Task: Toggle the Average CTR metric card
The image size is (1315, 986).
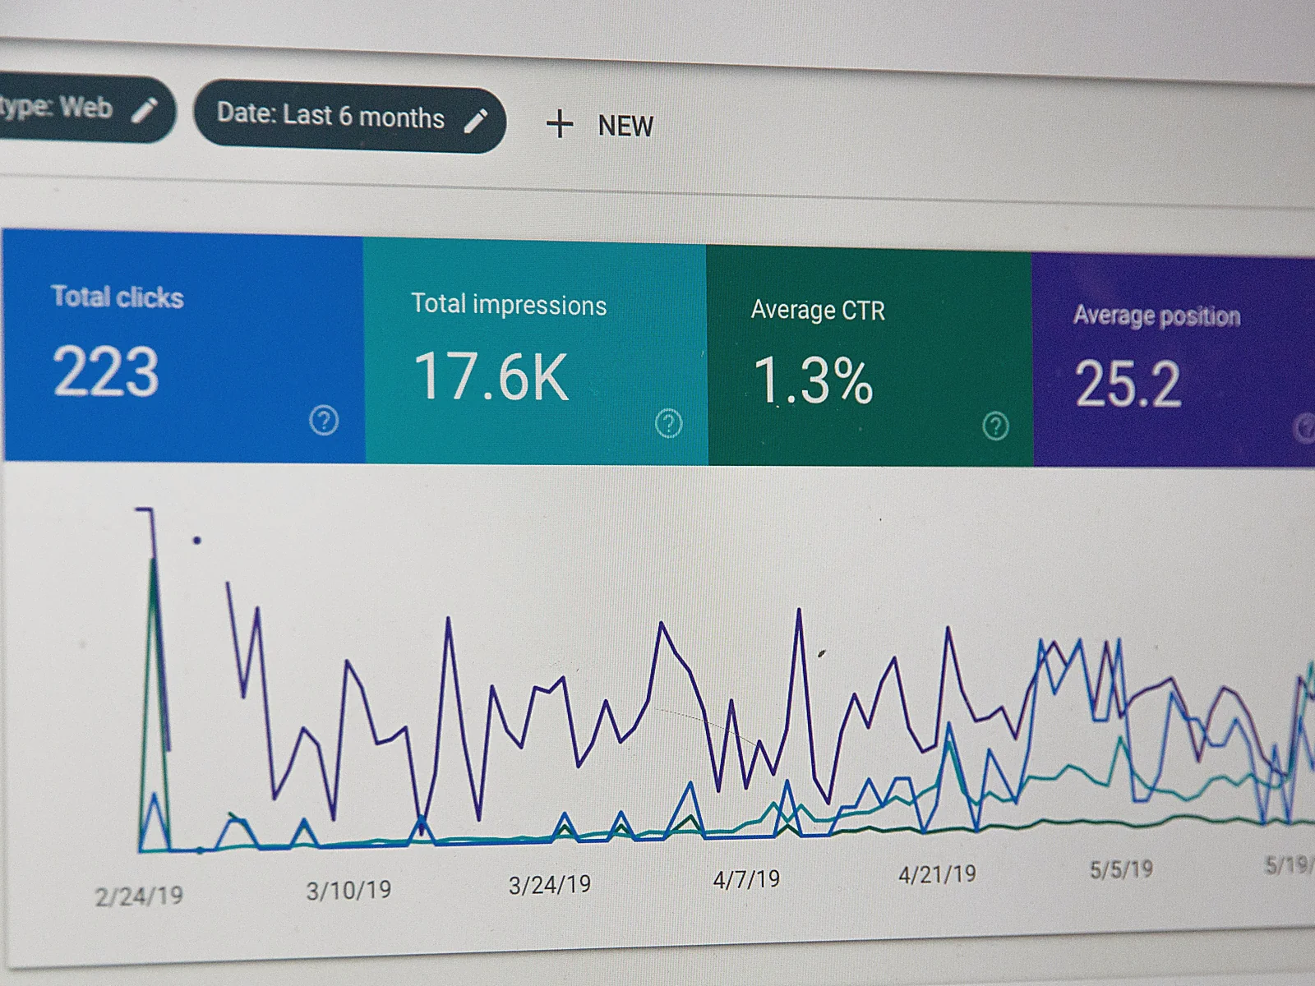Action: [x=869, y=357]
